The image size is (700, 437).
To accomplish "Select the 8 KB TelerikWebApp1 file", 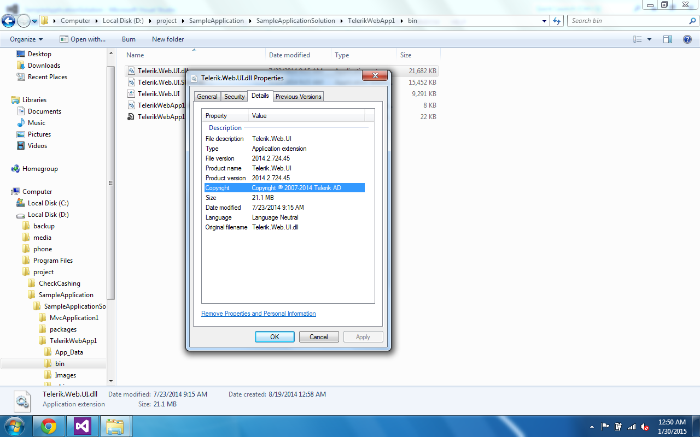I will pyautogui.click(x=281, y=105).
